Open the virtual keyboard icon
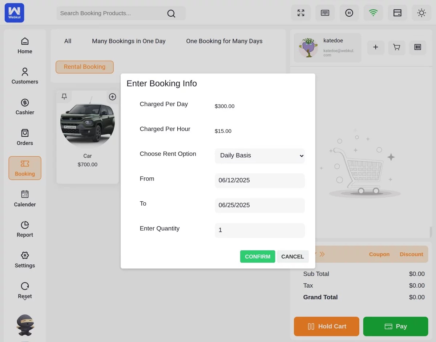 325,13
